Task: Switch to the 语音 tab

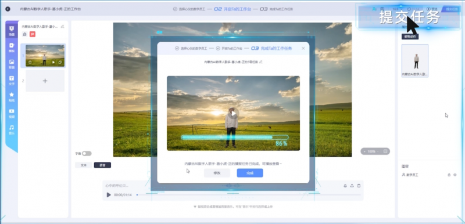Action: [x=102, y=165]
